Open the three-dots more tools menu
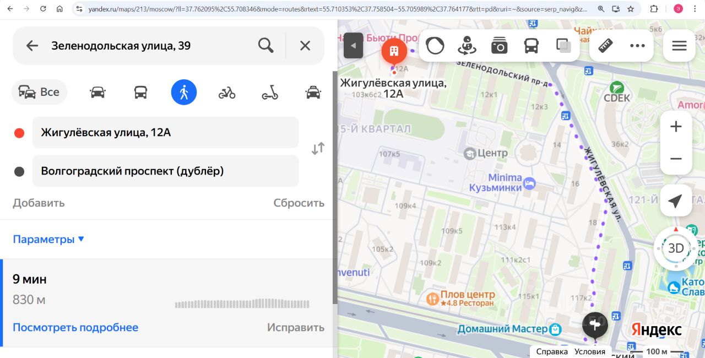705x358 pixels. (x=637, y=46)
